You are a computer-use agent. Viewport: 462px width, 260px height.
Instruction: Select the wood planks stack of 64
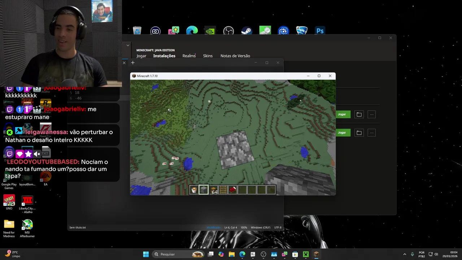click(x=214, y=190)
